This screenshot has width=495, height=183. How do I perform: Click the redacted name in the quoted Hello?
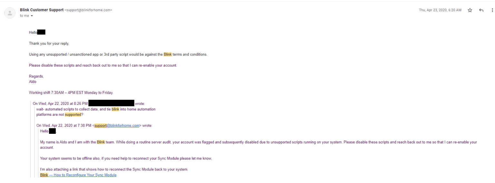pyautogui.click(x=52, y=131)
